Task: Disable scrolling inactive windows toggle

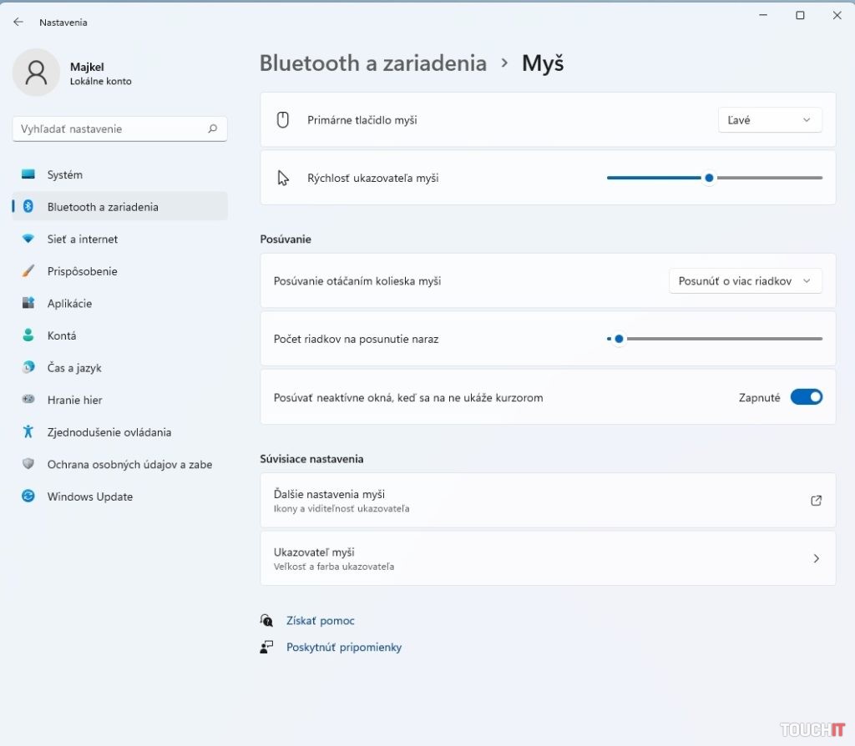Action: 805,397
